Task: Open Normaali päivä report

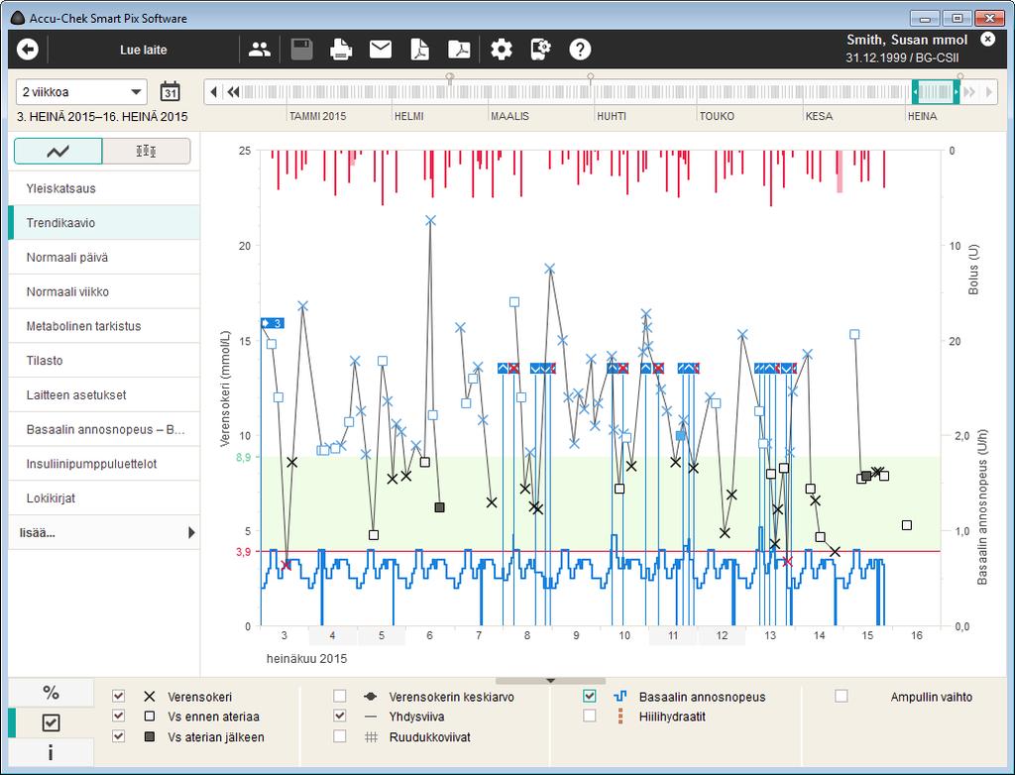Action: pos(103,257)
